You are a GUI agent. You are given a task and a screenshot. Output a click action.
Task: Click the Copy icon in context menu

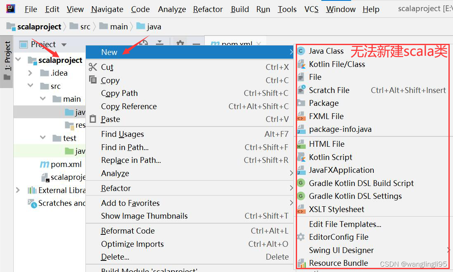pos(93,79)
